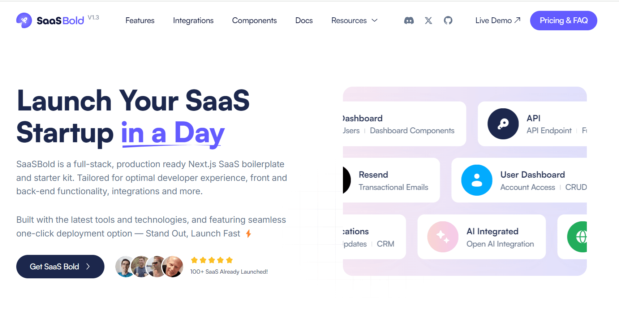Click the chevron inside Get SaaS Bold
The width and height of the screenshot is (619, 313).
click(x=88, y=266)
